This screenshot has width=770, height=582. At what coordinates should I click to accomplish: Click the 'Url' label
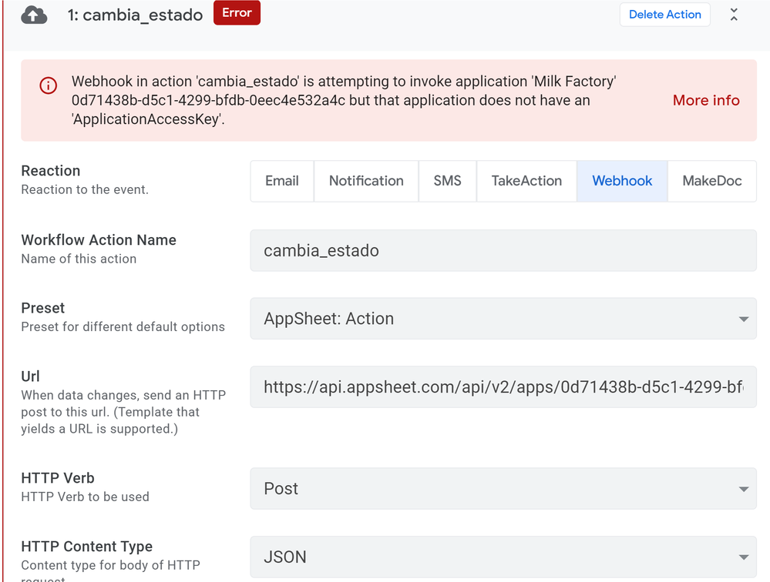click(x=31, y=376)
